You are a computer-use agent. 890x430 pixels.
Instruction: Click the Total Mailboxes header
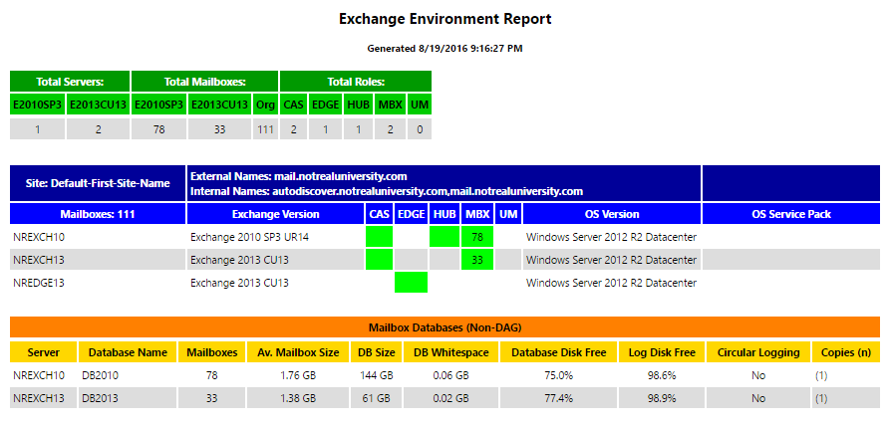(205, 82)
